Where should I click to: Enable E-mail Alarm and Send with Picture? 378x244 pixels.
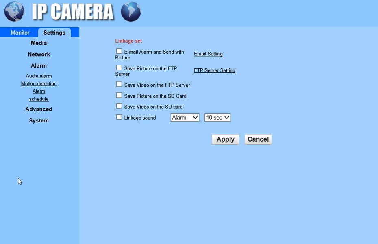(119, 51)
